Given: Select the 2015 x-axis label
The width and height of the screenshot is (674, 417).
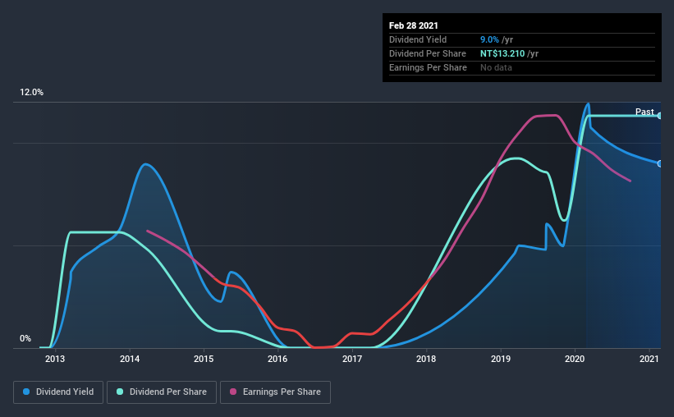Looking at the screenshot, I should 204,359.
